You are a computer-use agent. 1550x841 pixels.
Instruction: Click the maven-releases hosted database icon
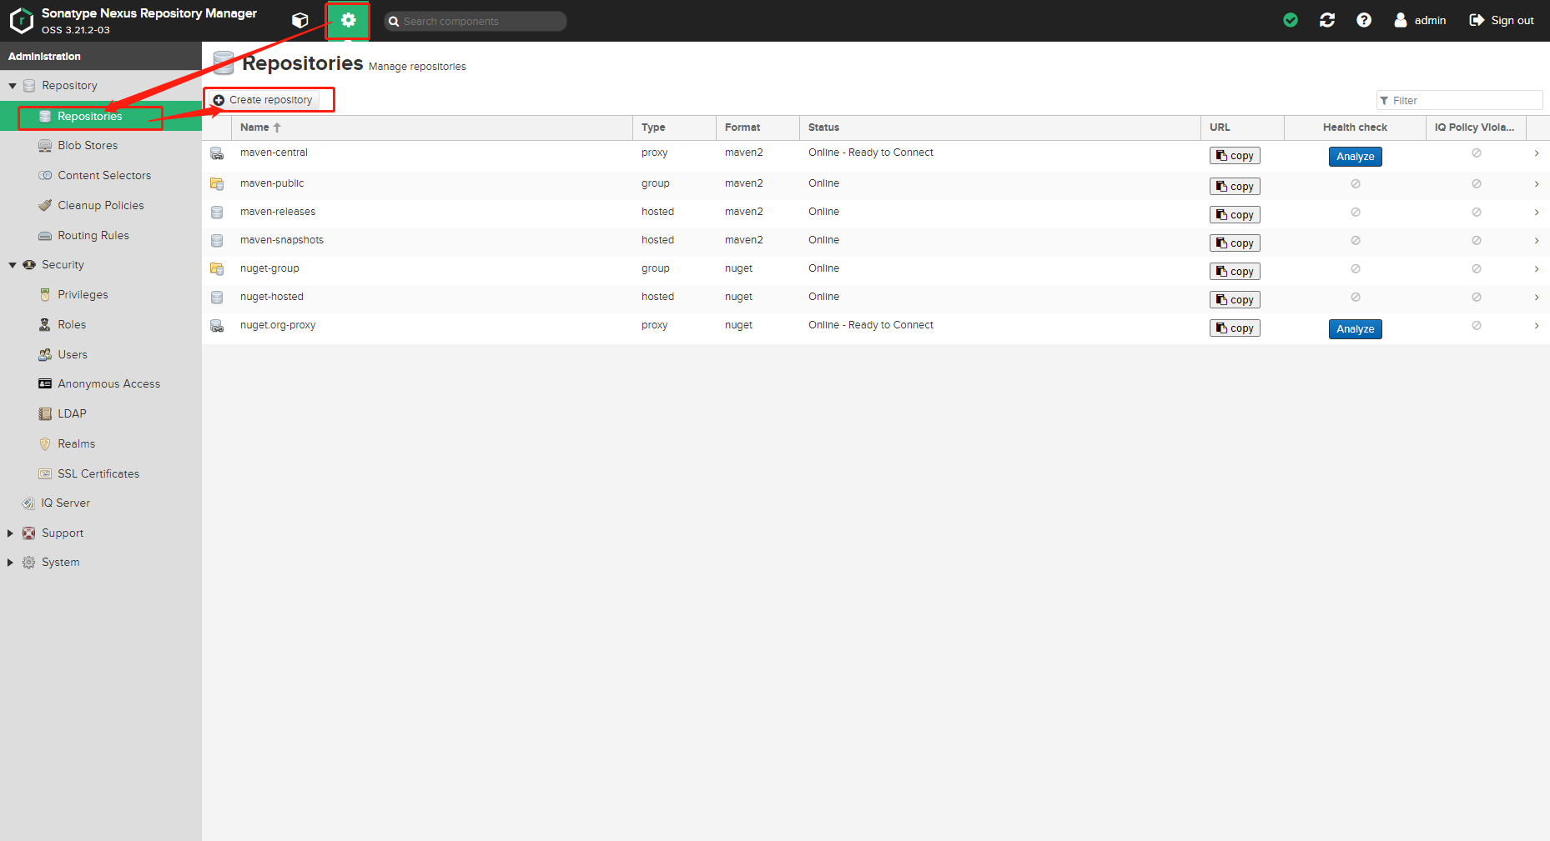(217, 213)
